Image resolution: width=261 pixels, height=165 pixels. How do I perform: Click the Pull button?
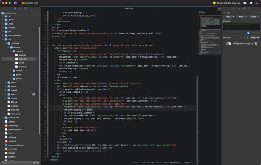click(x=241, y=17)
